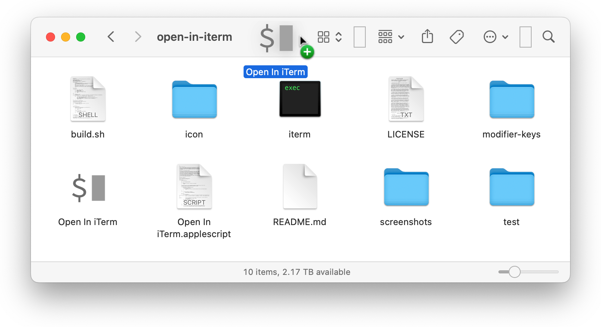Open the Action ellipsis menu
This screenshot has width=601, height=327.
pyautogui.click(x=490, y=37)
